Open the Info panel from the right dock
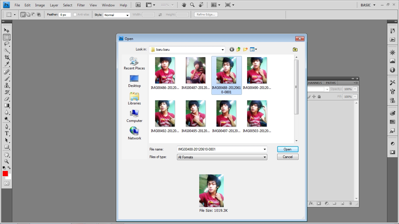 pos(393,70)
